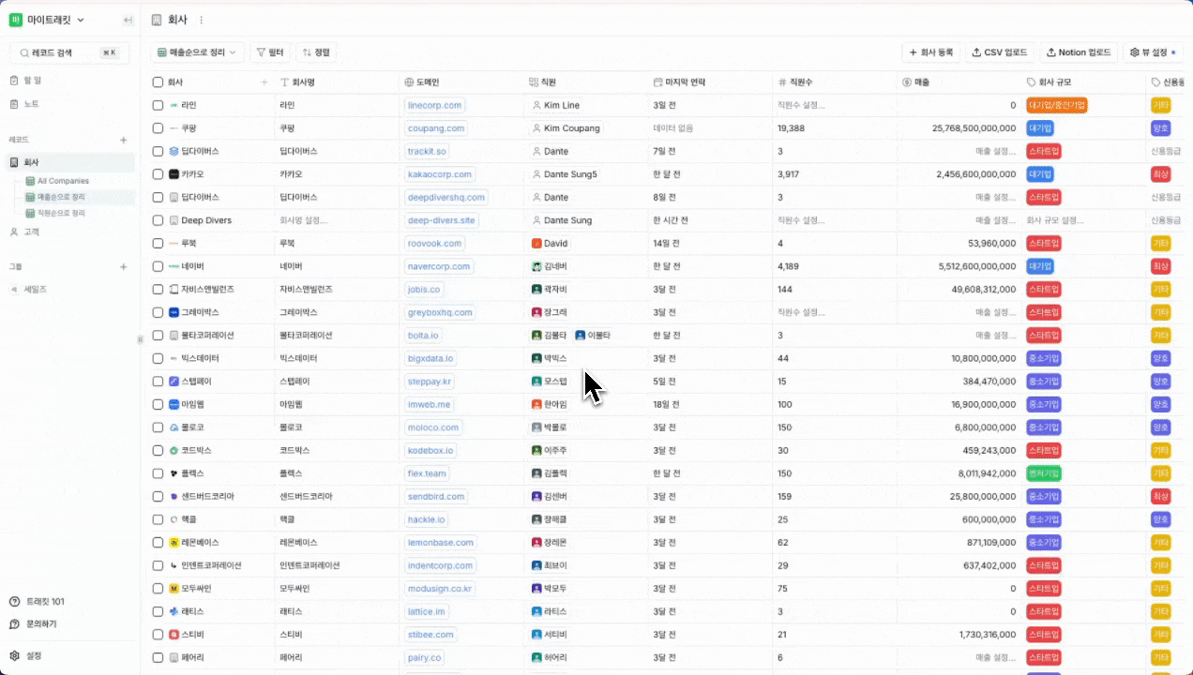Select the 카카오 row checkbox
Viewport: 1193px width, 675px height.
click(x=158, y=174)
